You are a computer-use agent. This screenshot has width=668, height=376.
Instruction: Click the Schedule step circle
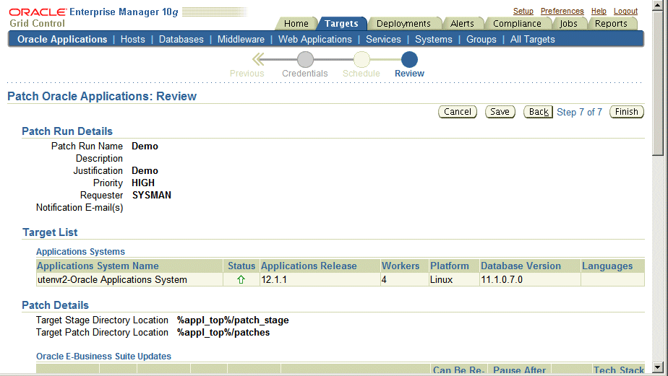pyautogui.click(x=361, y=60)
